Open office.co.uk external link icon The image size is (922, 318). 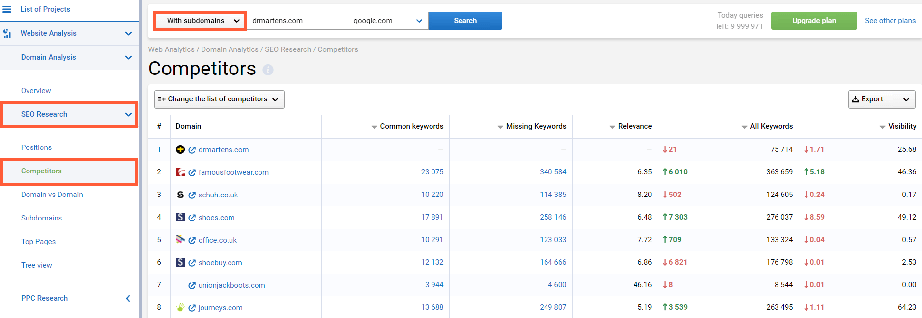click(x=192, y=240)
